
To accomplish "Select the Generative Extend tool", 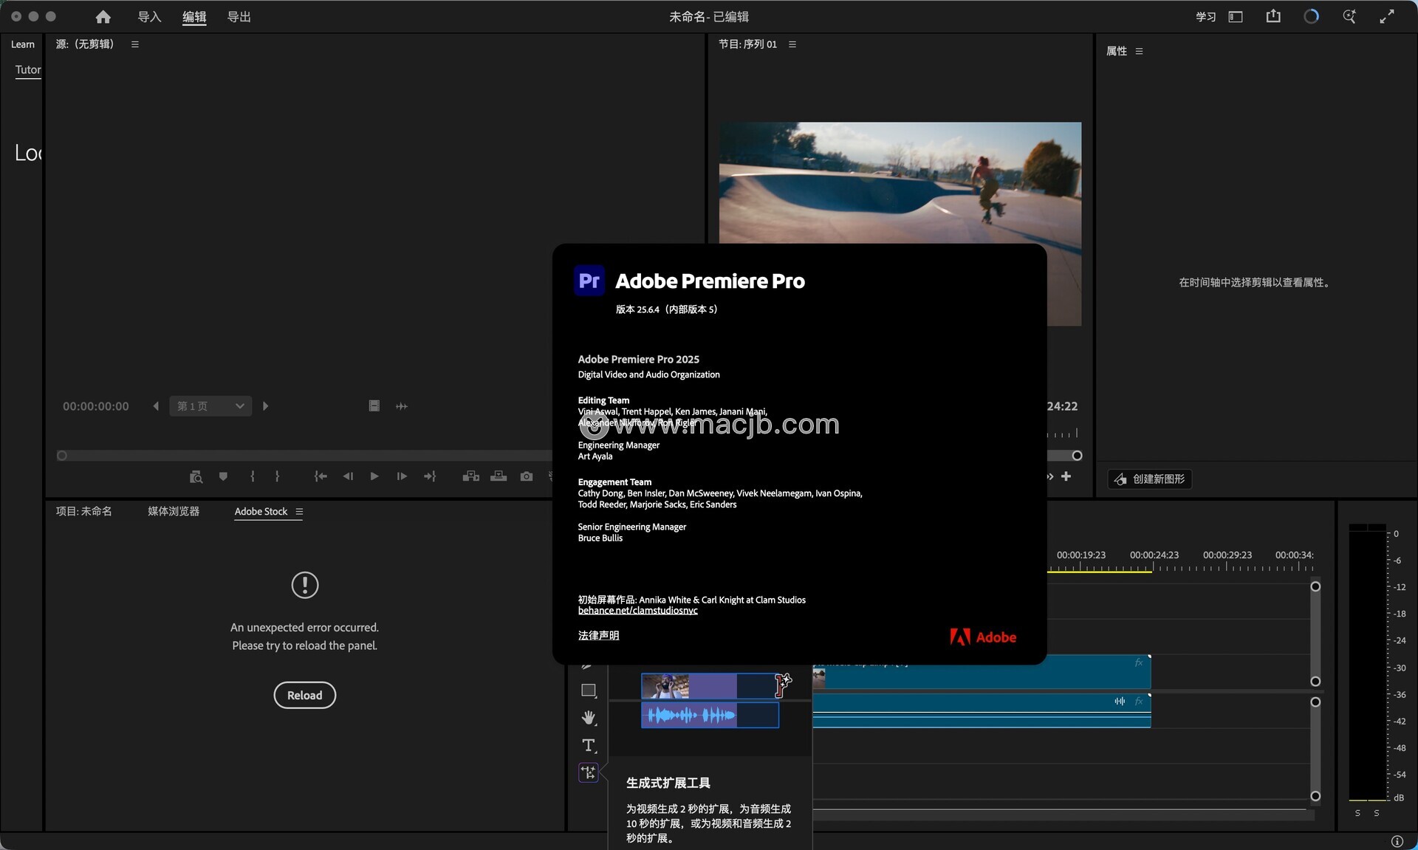I will click(x=589, y=772).
